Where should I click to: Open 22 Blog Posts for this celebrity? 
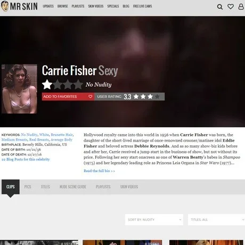[26, 159]
